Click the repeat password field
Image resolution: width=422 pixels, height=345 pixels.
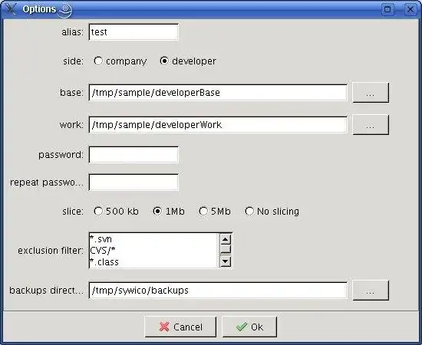pyautogui.click(x=134, y=182)
